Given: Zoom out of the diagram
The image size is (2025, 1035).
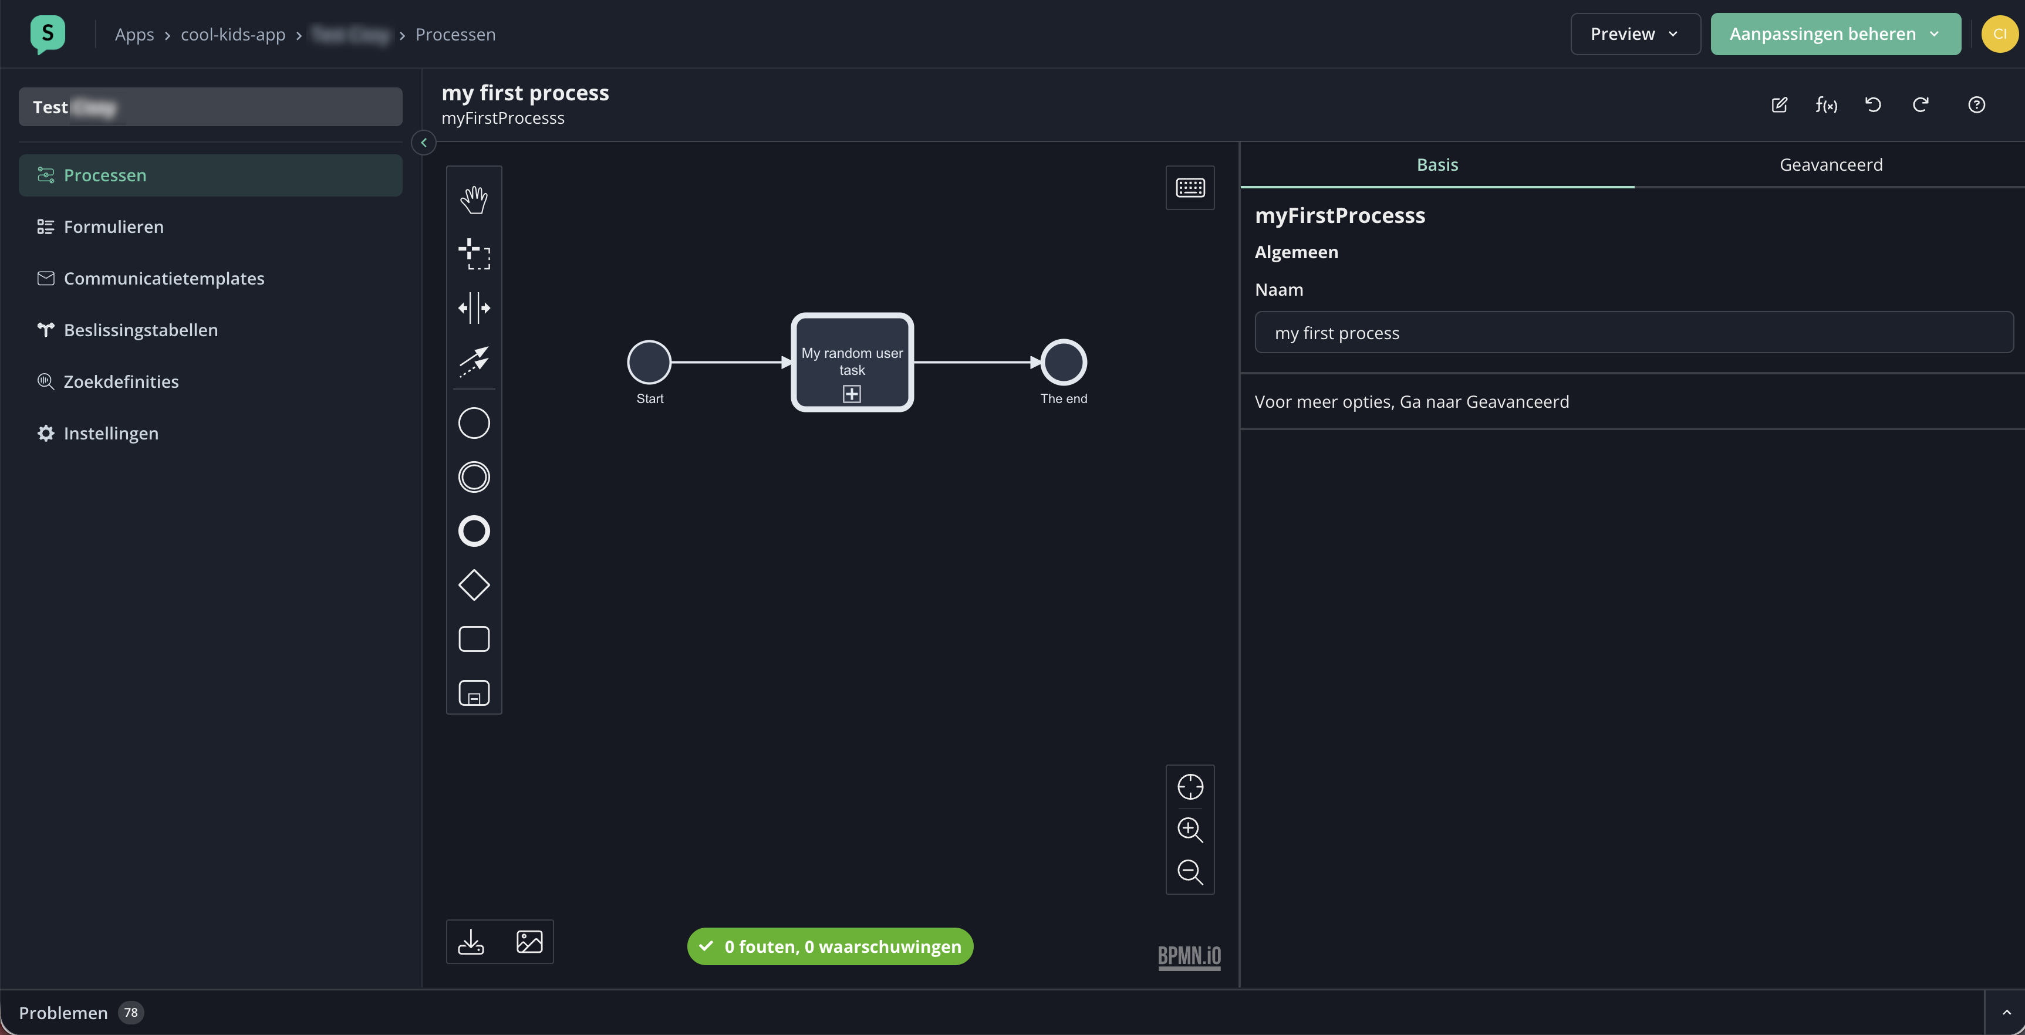Looking at the screenshot, I should (x=1190, y=871).
